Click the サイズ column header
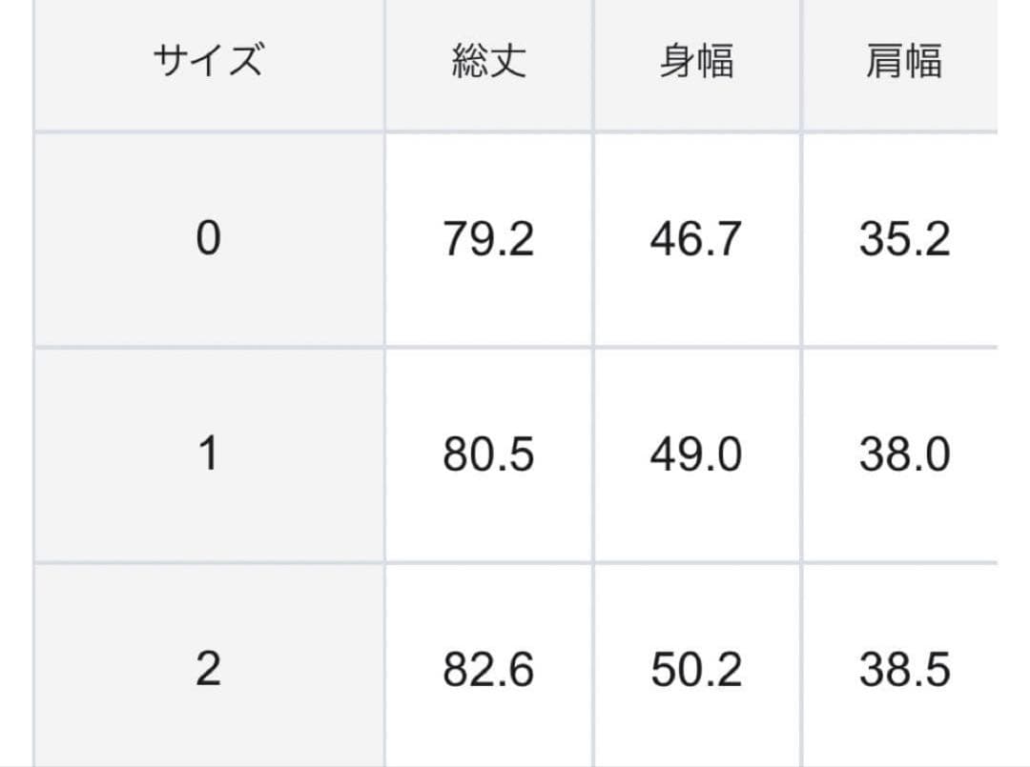Viewport: 1030px width, 767px height. tap(208, 62)
